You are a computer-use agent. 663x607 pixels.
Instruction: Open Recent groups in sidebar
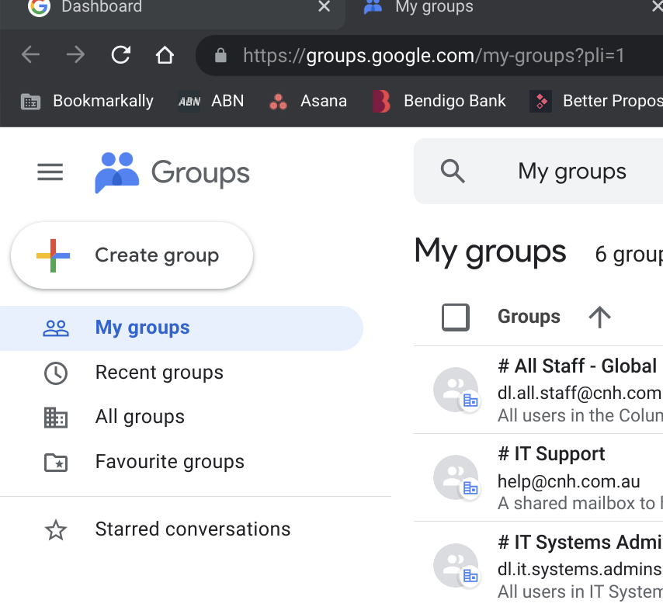pyautogui.click(x=159, y=373)
